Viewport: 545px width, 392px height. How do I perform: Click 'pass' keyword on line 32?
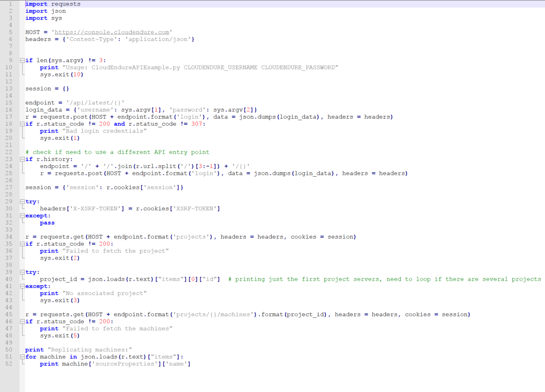(47, 223)
